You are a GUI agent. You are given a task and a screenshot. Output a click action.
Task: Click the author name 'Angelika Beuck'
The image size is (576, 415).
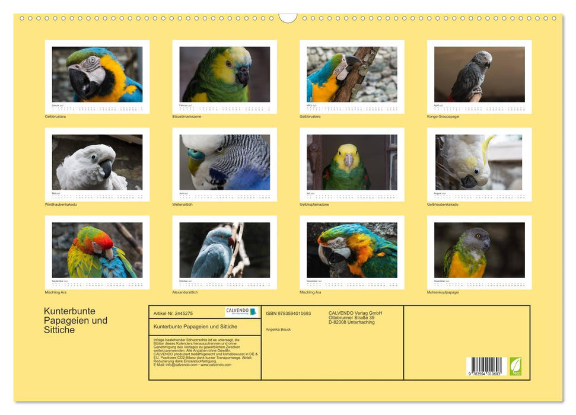(278, 330)
